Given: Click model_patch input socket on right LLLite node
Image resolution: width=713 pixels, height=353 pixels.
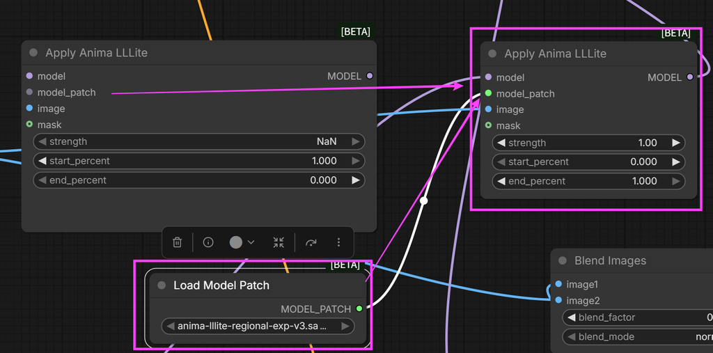Looking at the screenshot, I should 488,93.
